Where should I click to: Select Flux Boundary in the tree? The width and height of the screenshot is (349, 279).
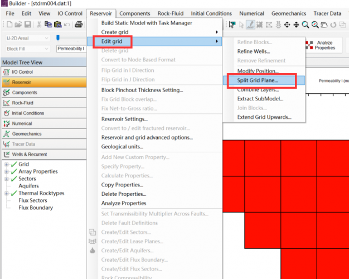(x=36, y=208)
